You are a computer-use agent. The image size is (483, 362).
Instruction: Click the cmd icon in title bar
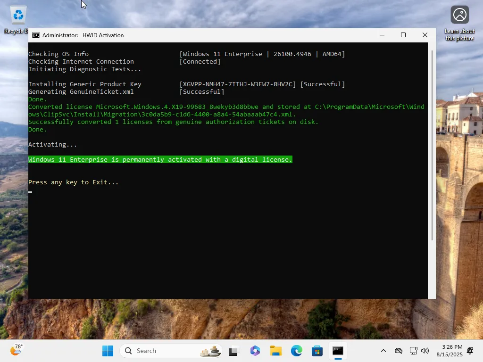36,35
